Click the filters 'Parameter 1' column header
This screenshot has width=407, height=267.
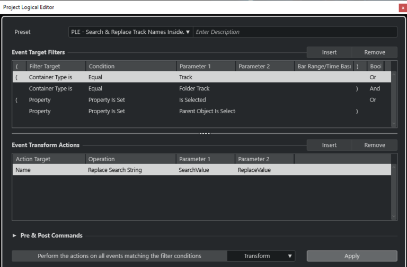coord(206,66)
